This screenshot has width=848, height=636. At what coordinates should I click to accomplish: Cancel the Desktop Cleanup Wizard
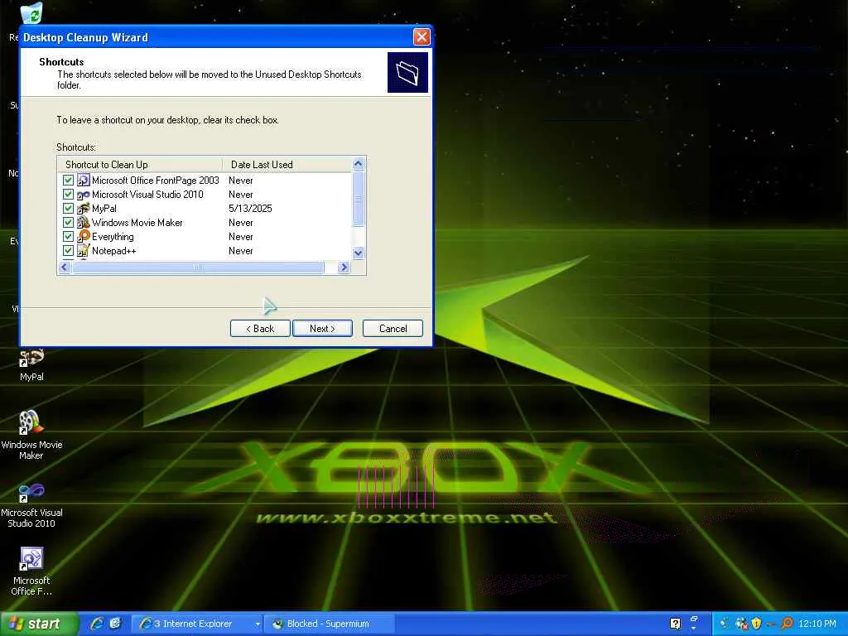click(x=393, y=328)
